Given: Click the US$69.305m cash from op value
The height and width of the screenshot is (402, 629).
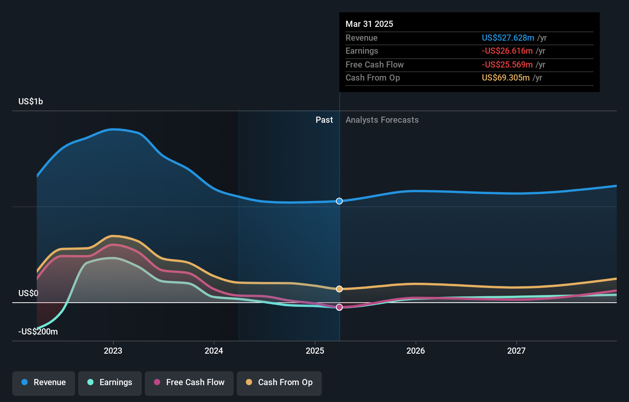Looking at the screenshot, I should (506, 77).
